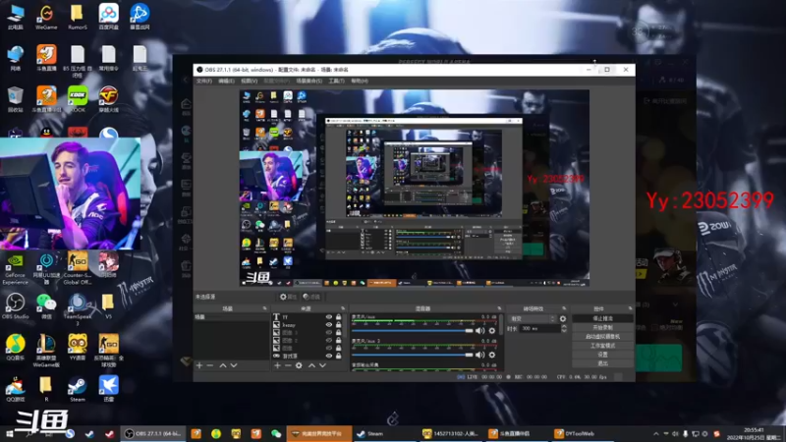This screenshot has height=442, width=786.
Task: Add a new scene with plus icon
Action: point(199,365)
